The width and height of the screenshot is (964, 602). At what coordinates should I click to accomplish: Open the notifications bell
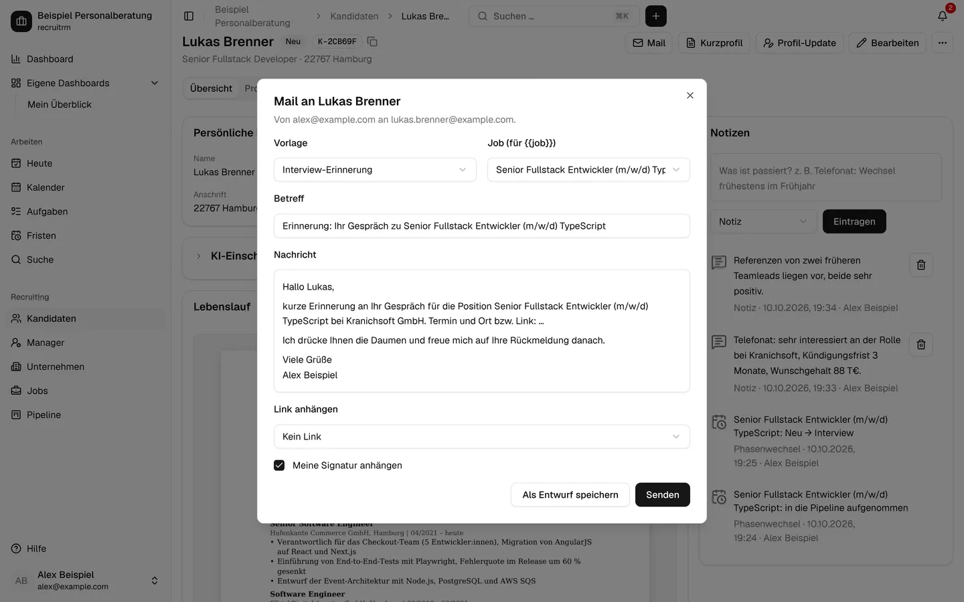point(943,16)
